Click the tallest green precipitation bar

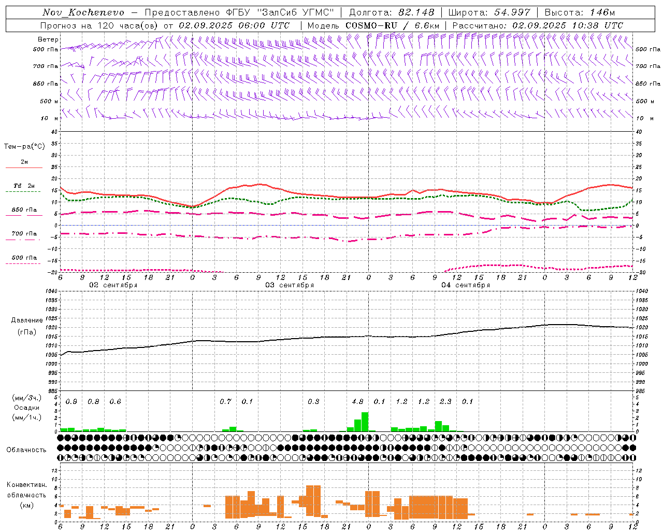pyautogui.click(x=365, y=422)
